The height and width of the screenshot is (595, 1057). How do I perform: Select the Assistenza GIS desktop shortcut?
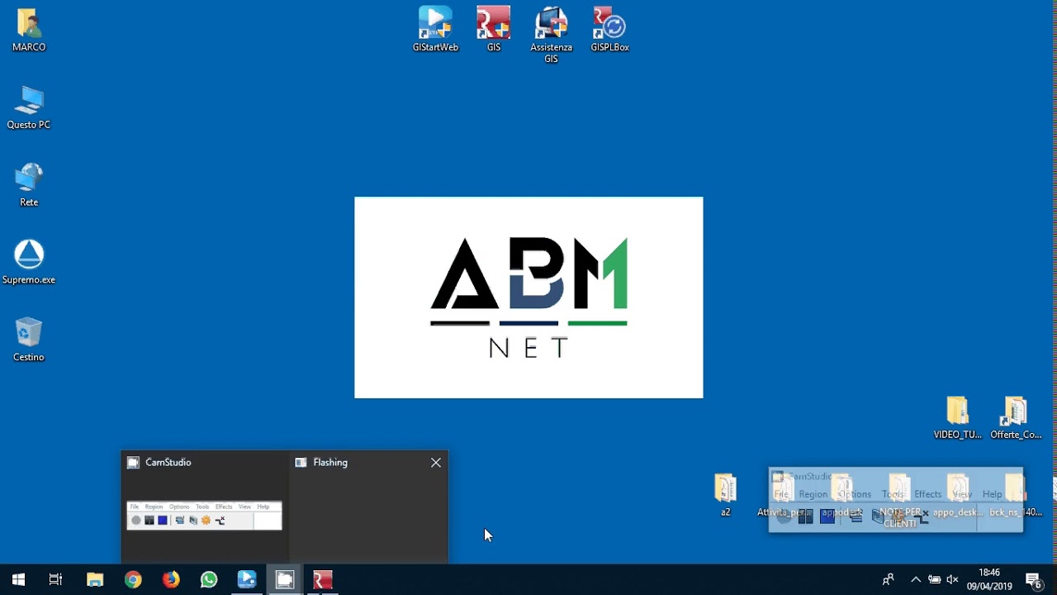click(551, 36)
